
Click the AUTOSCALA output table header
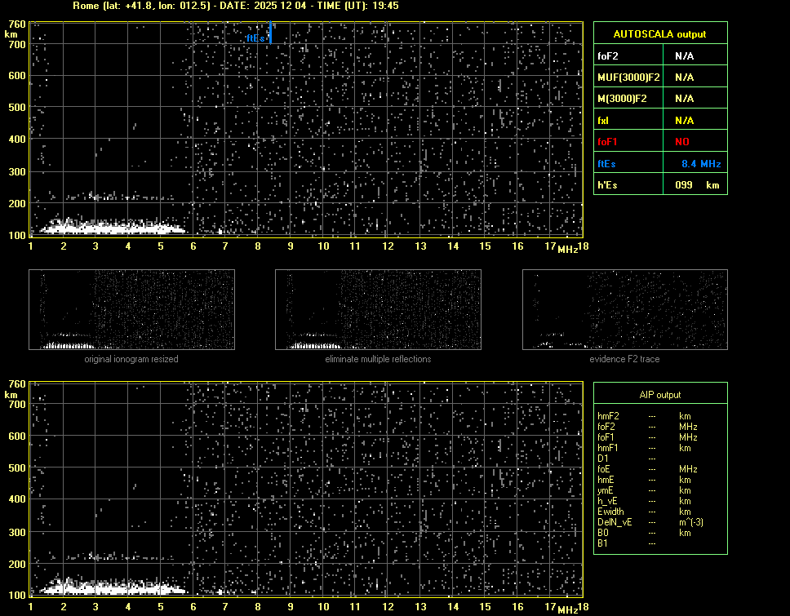tap(659, 33)
